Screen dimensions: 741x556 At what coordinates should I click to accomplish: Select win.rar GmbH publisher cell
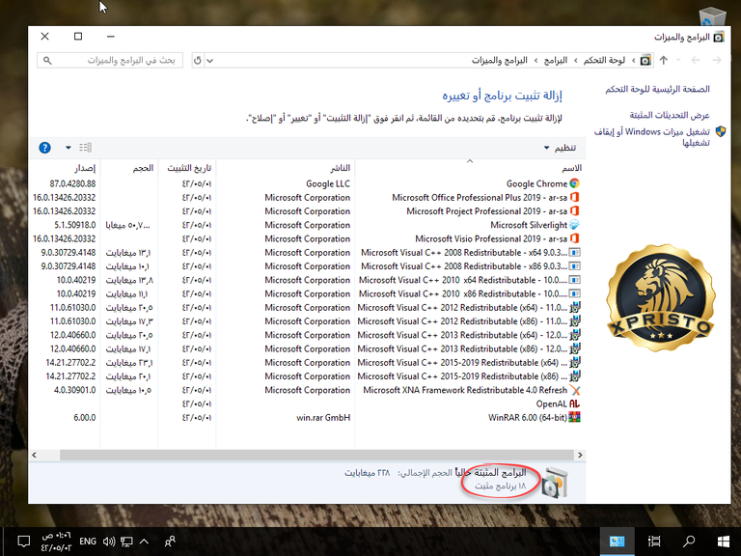323,417
